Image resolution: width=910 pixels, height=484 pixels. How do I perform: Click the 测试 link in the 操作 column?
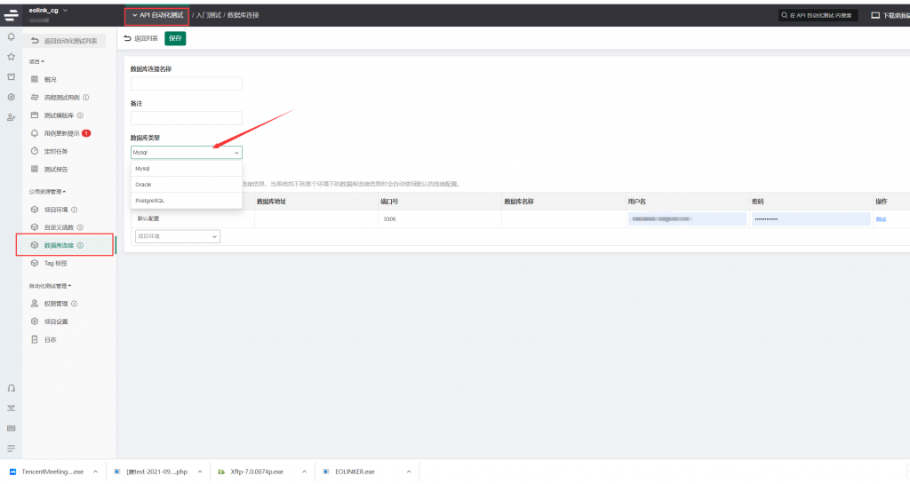click(880, 218)
